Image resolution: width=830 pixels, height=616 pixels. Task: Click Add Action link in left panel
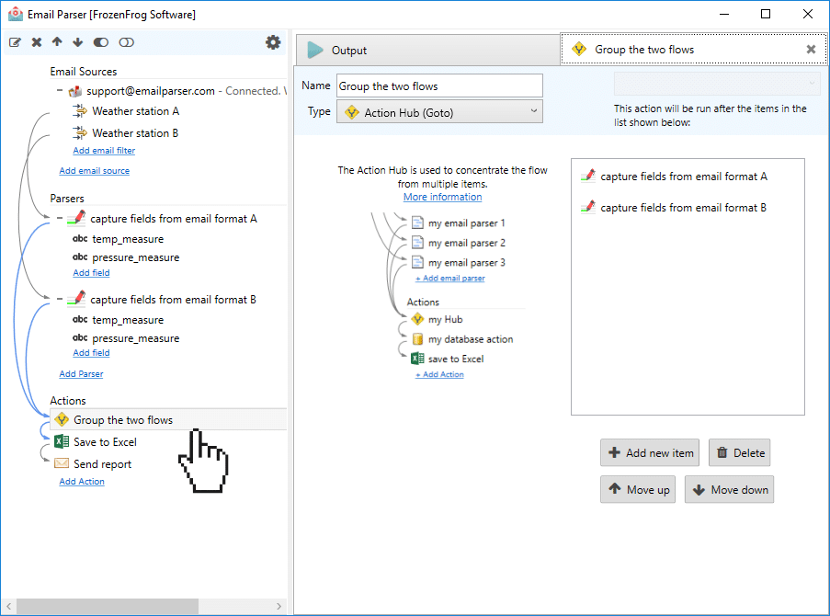pyautogui.click(x=82, y=482)
